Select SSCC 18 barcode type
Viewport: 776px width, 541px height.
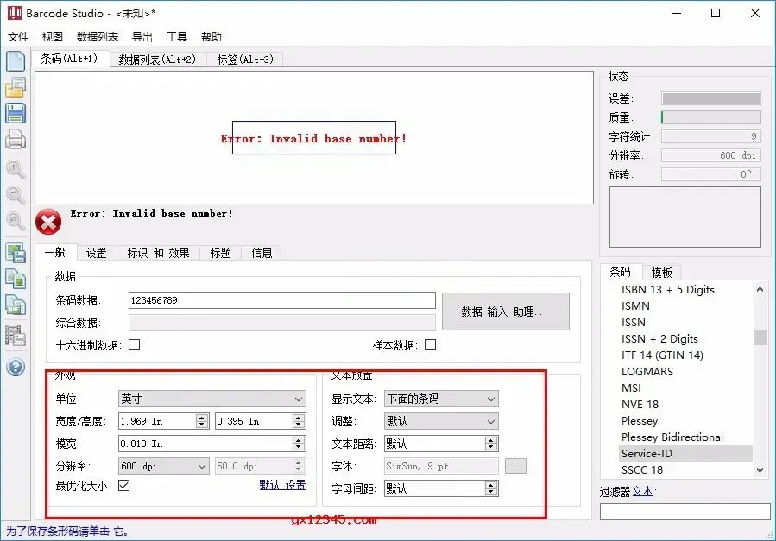tap(642, 469)
